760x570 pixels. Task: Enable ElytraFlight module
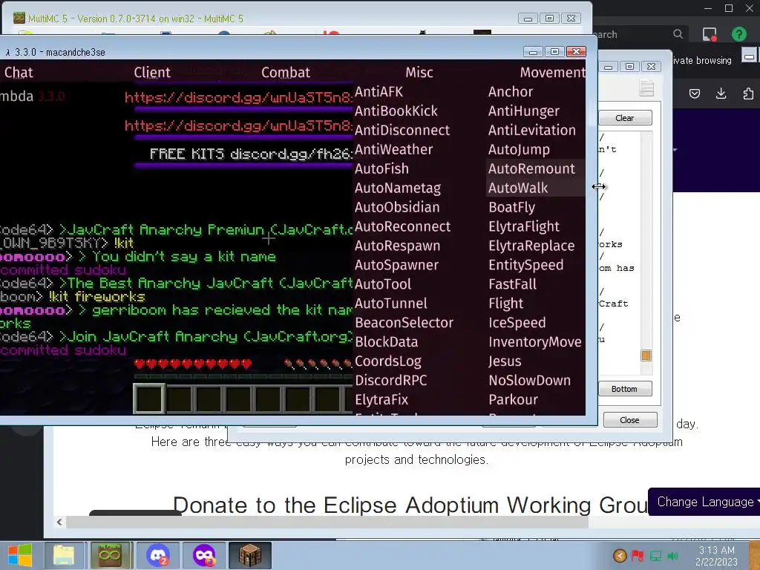[x=523, y=226]
